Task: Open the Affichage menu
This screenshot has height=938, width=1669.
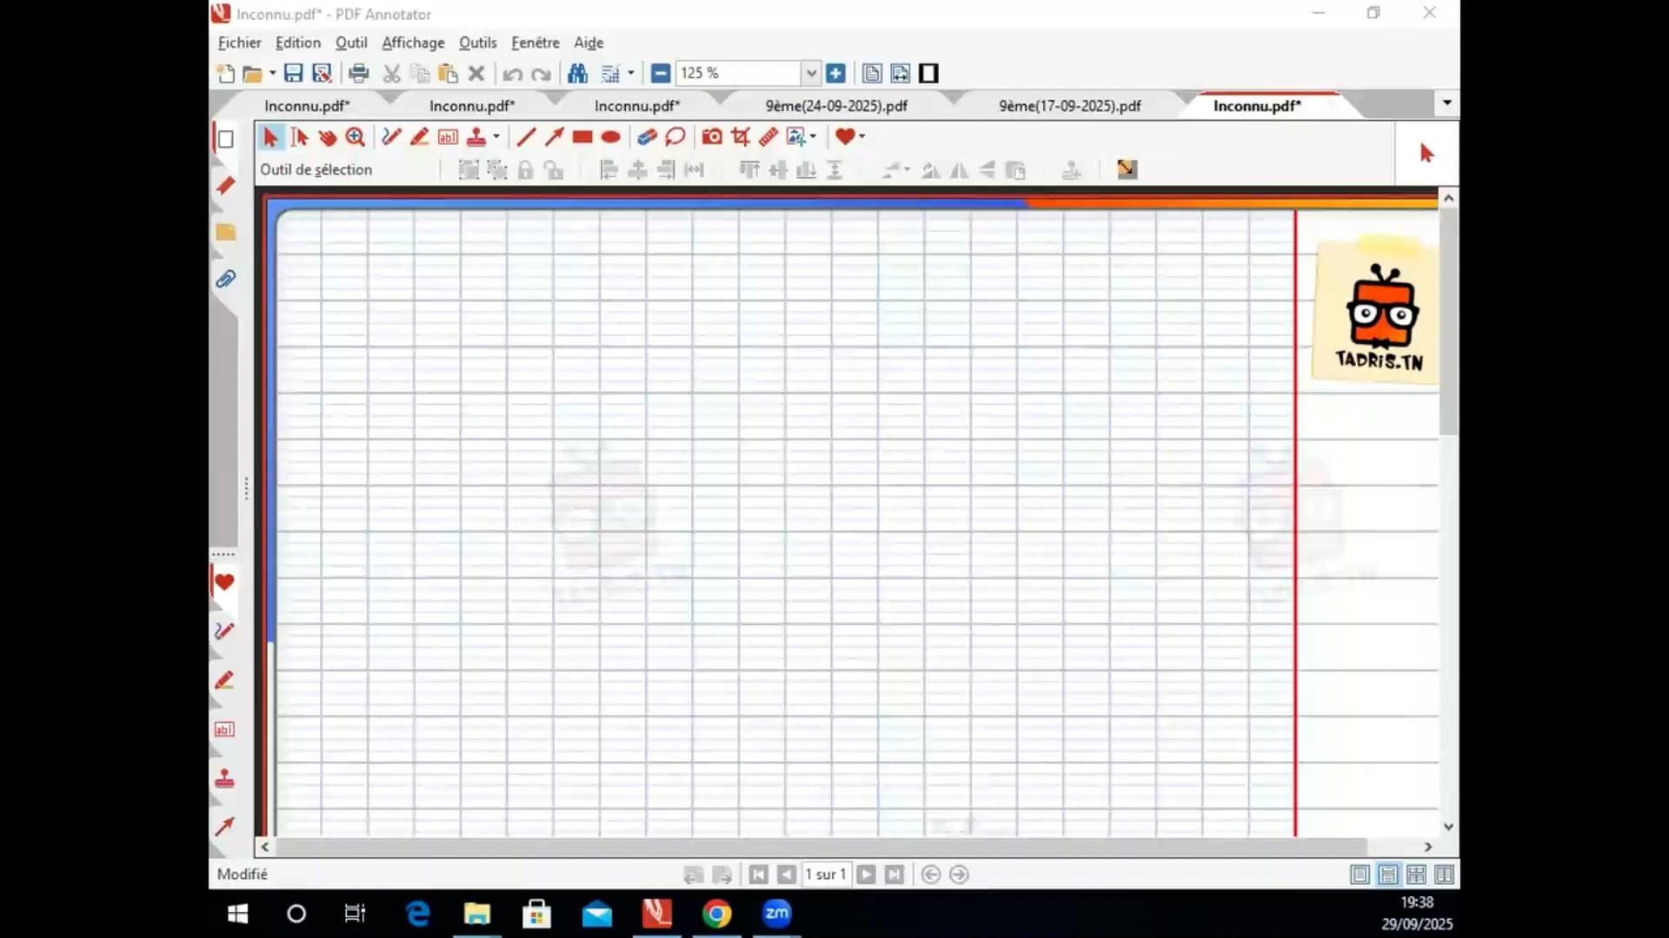Action: 413,43
